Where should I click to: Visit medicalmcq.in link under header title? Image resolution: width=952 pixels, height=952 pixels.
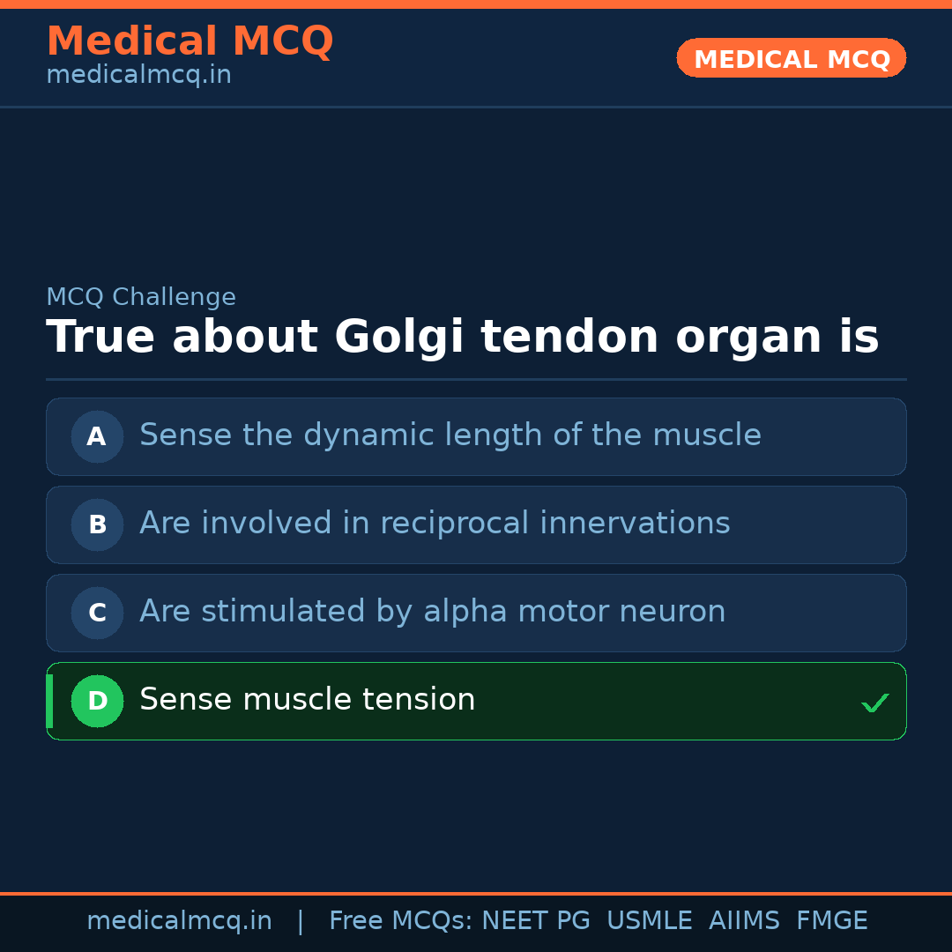coord(138,76)
